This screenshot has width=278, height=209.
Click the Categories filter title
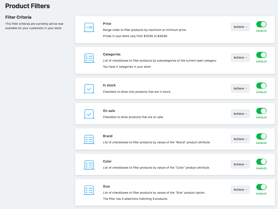click(x=112, y=54)
